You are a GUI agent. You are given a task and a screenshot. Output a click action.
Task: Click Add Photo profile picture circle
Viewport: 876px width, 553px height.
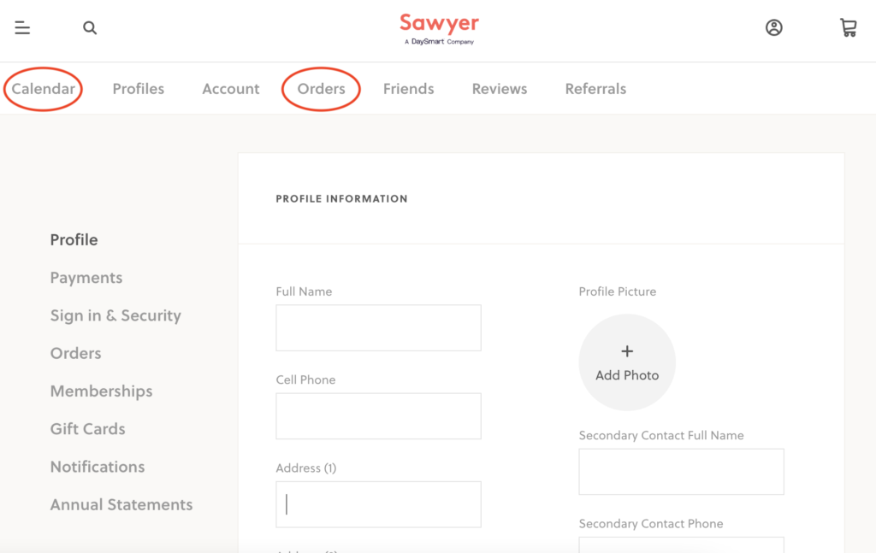point(627,362)
